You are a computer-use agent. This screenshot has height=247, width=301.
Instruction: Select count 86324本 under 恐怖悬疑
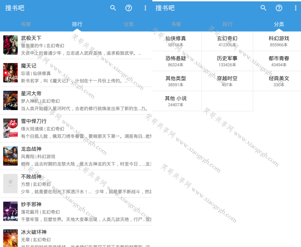point(176,65)
